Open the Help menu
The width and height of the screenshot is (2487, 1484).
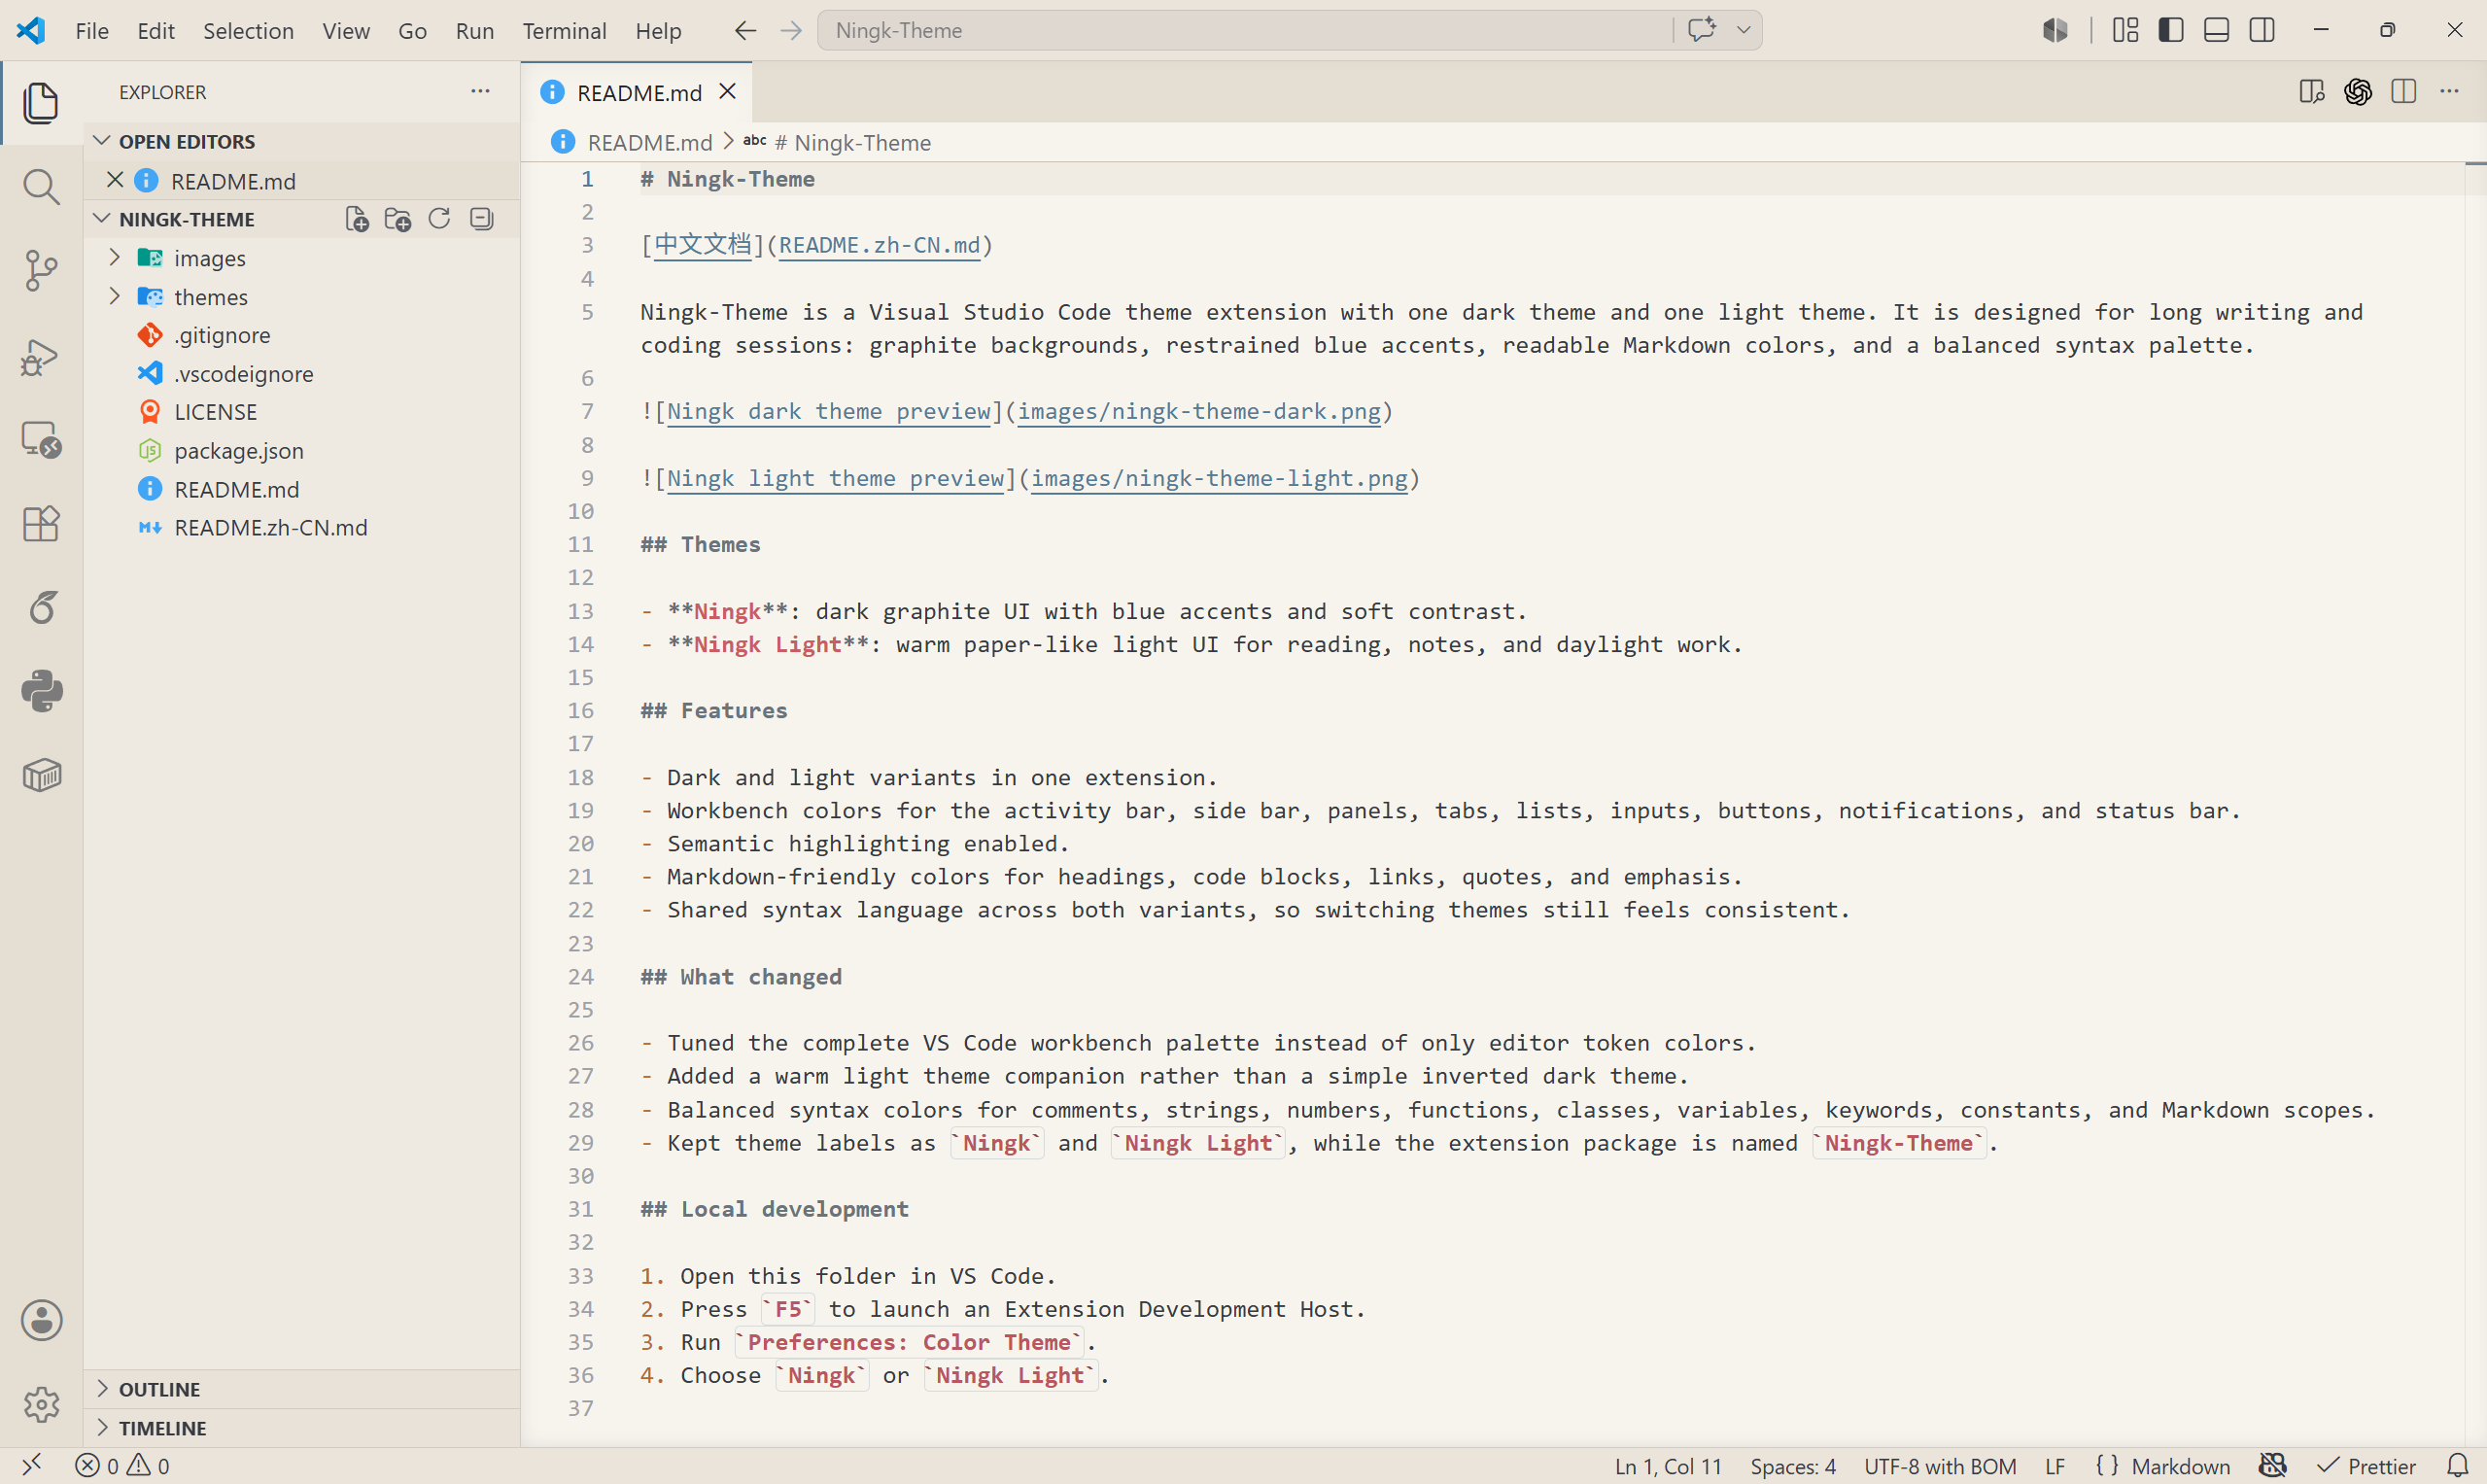coord(658,31)
